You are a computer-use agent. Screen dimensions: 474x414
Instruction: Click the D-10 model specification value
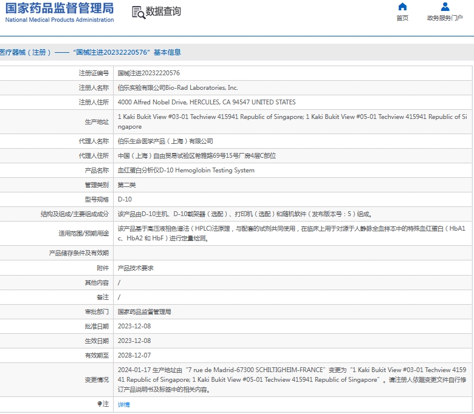125,199
